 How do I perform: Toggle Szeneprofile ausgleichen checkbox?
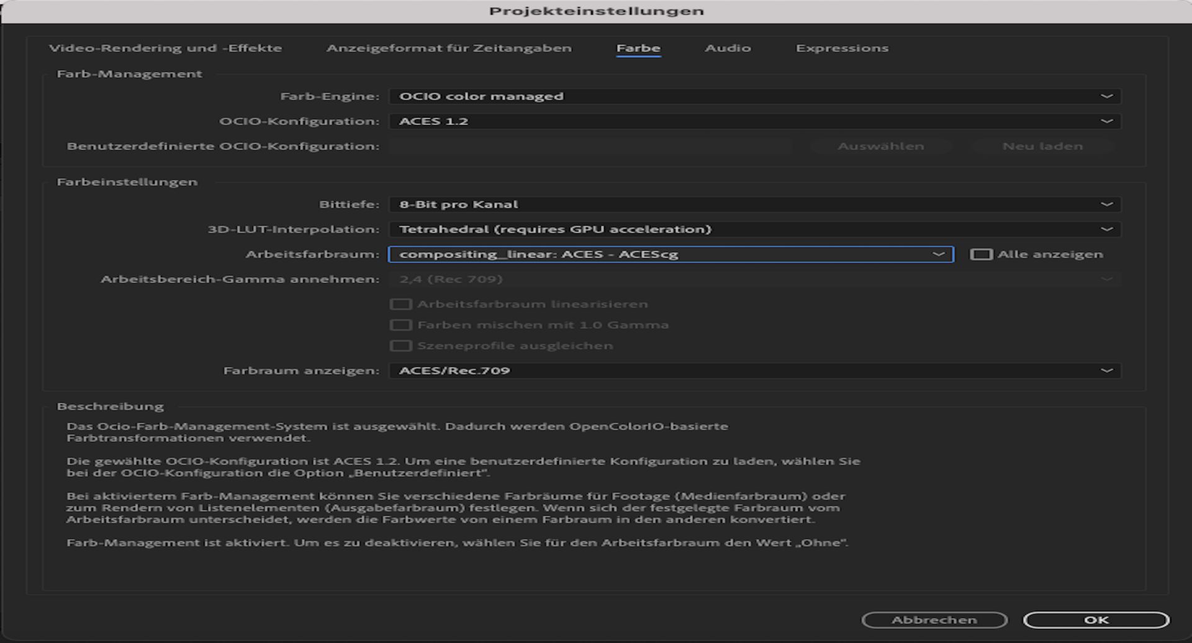click(400, 346)
